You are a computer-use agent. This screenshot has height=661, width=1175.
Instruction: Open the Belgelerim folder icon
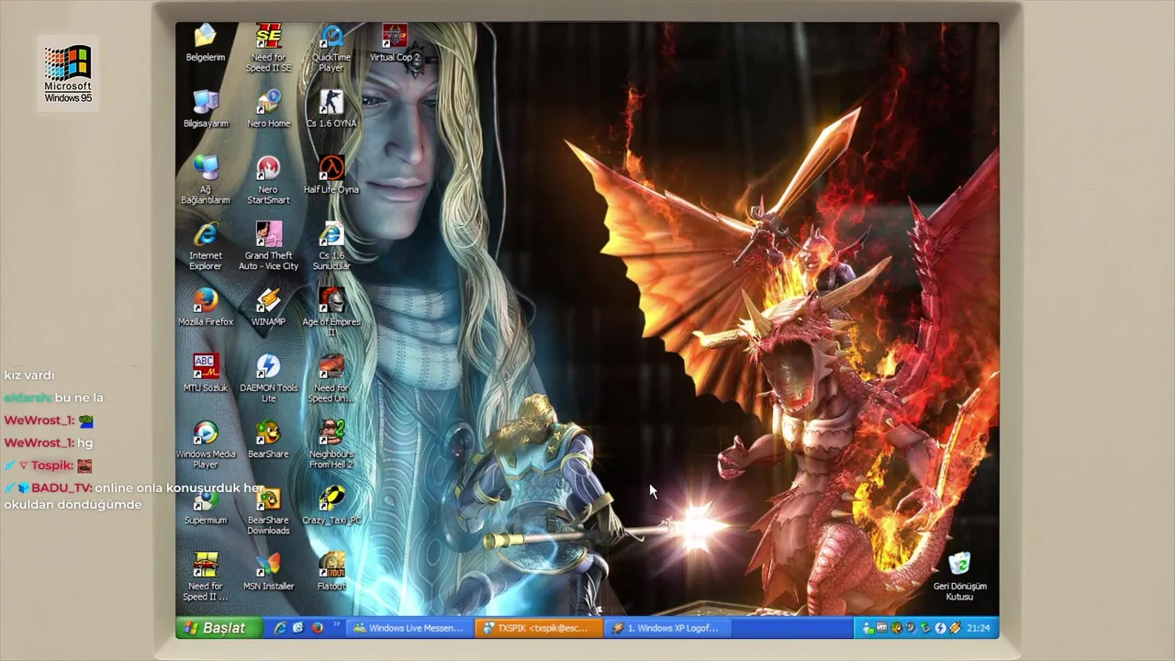point(206,44)
